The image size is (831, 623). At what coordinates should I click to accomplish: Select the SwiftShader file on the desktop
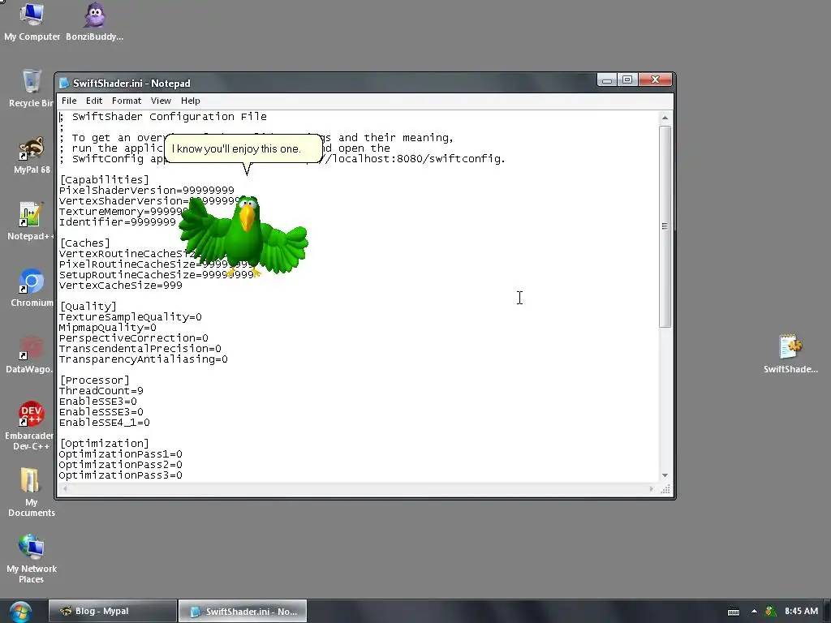[790, 354]
